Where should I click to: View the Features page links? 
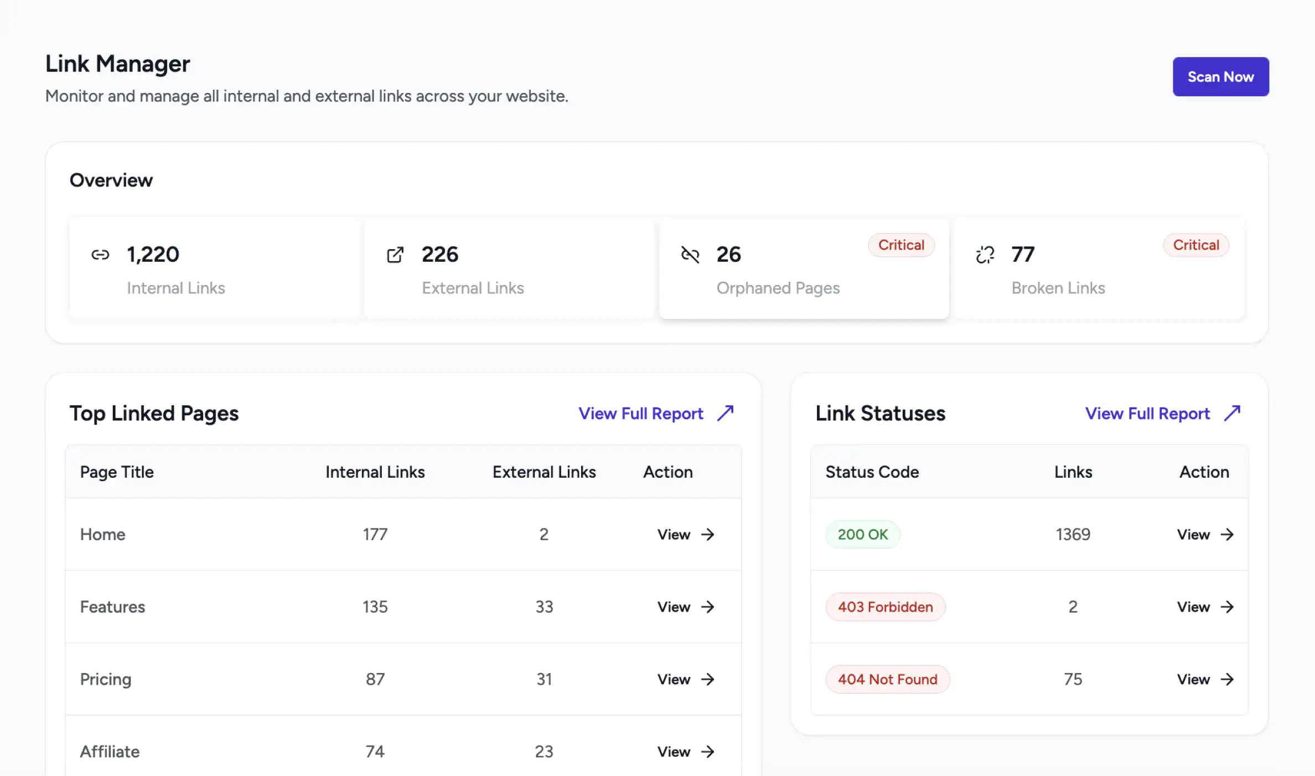click(686, 607)
